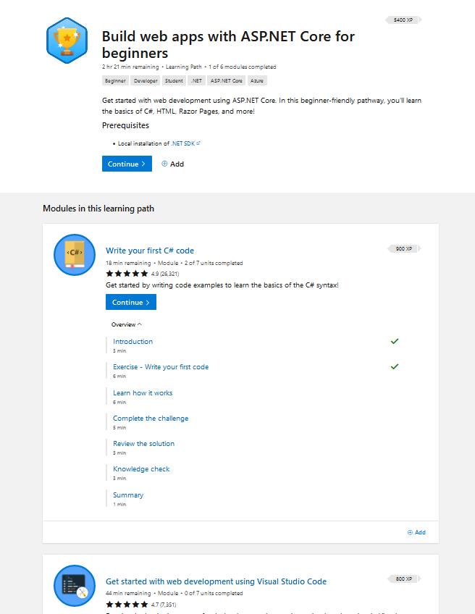Click the Build web apps with ASP.NET Core title

point(228,45)
